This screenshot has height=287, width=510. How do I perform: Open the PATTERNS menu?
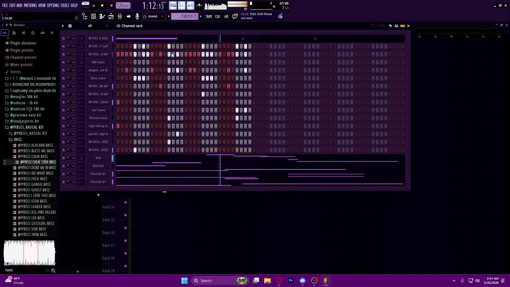point(30,6)
